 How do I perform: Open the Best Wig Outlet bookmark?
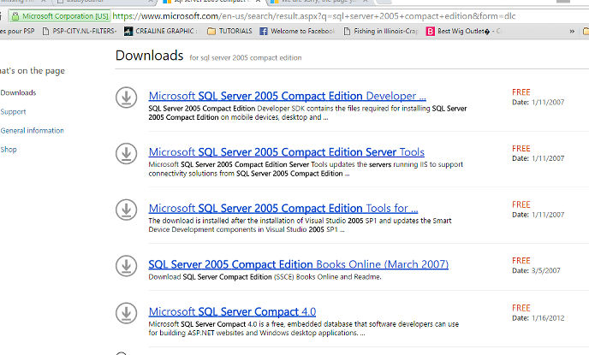pyautogui.click(x=463, y=31)
